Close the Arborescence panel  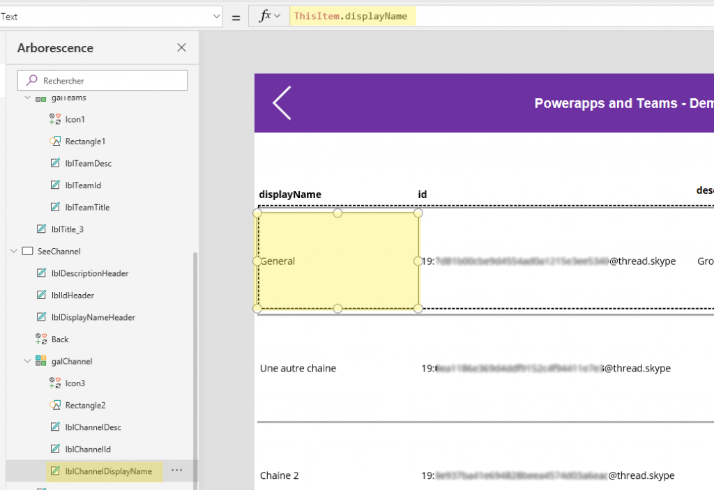181,47
